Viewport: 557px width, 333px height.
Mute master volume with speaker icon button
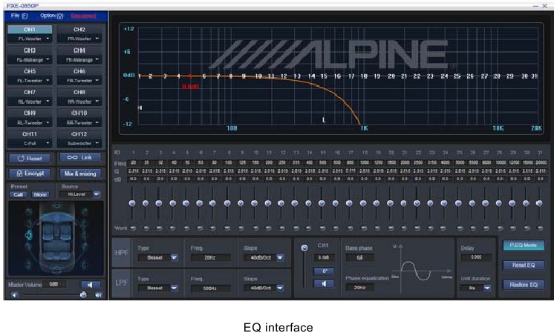click(91, 284)
